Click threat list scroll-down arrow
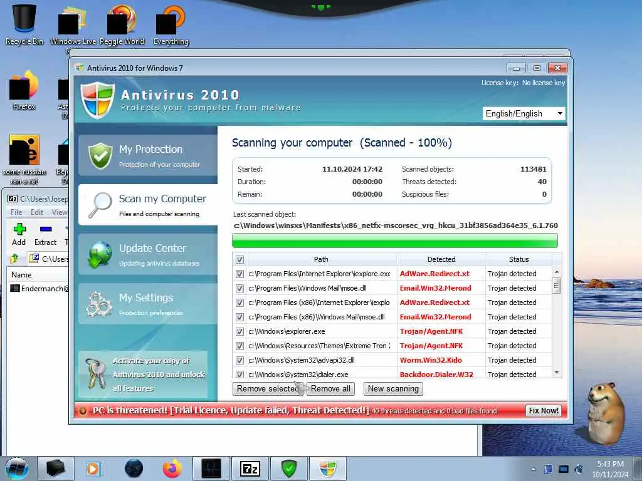Viewport: 642px width, 481px height. click(x=557, y=373)
